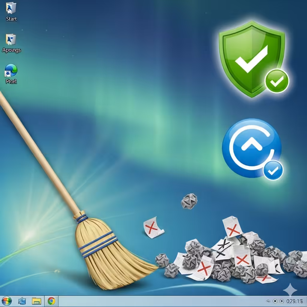
Task: Switch to Chrome in the taskbar
Action: (x=51, y=301)
